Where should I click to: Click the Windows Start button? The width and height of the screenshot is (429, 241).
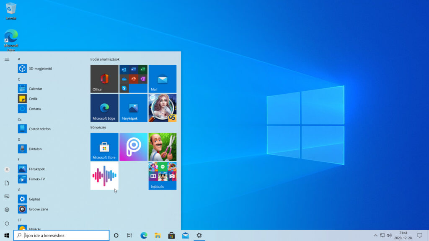click(x=7, y=235)
